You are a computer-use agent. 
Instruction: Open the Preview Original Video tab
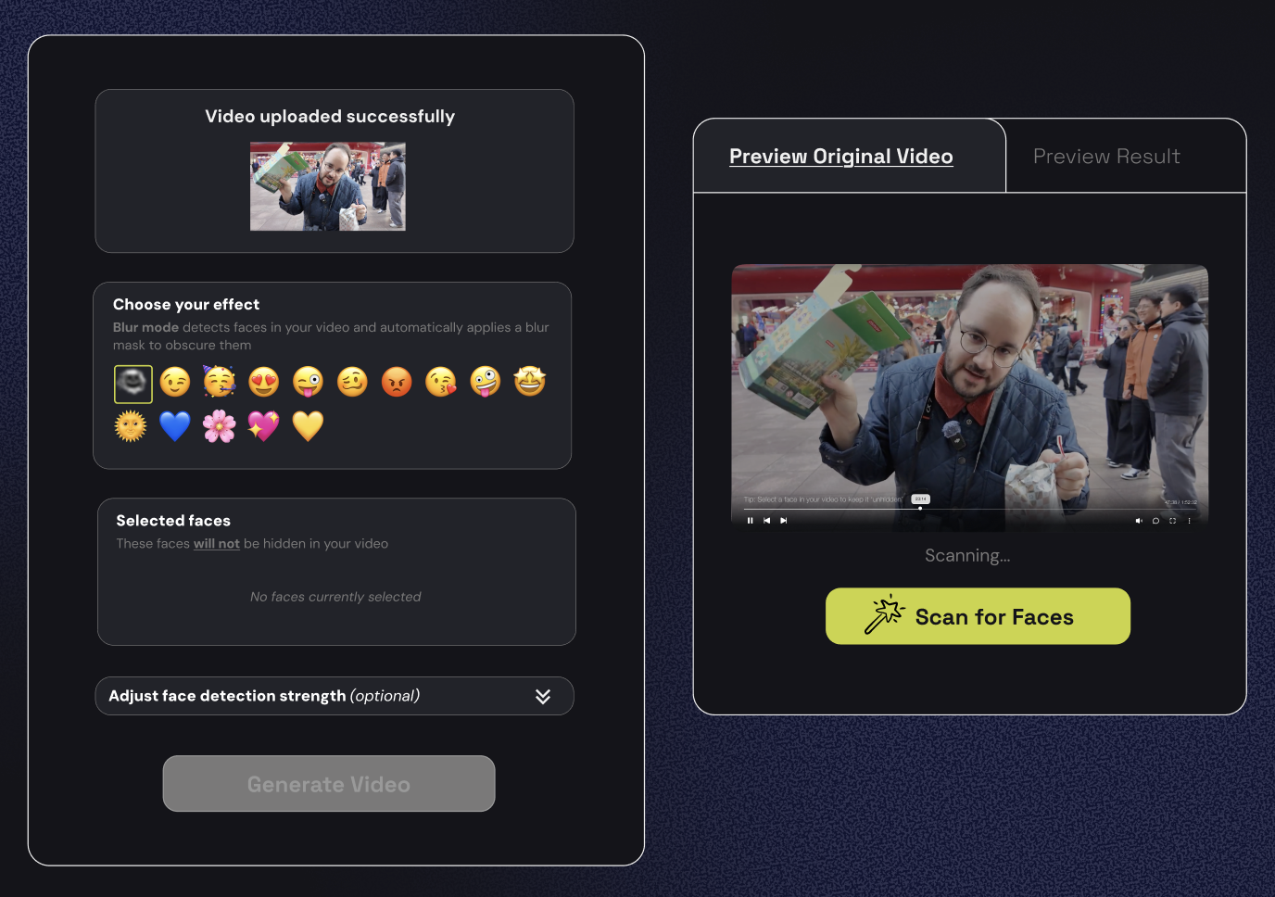840,157
